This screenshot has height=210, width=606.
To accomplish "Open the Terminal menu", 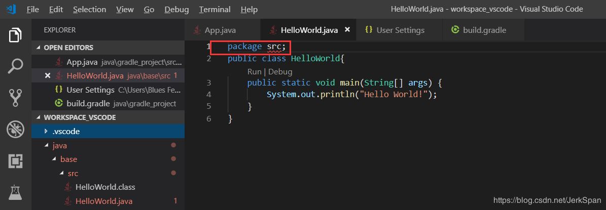I will pyautogui.click(x=215, y=9).
